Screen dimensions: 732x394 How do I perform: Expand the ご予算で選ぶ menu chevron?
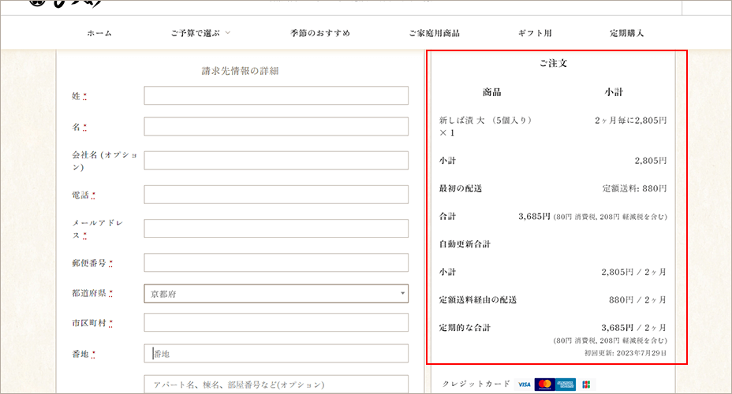tap(228, 33)
